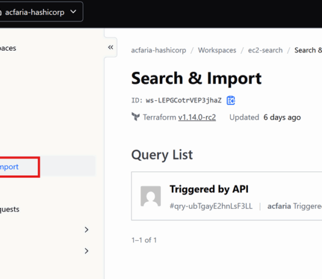Viewport: 322px width, 279px height.
Task: Select the Search & Import sidebar item
Action: tap(48, 167)
